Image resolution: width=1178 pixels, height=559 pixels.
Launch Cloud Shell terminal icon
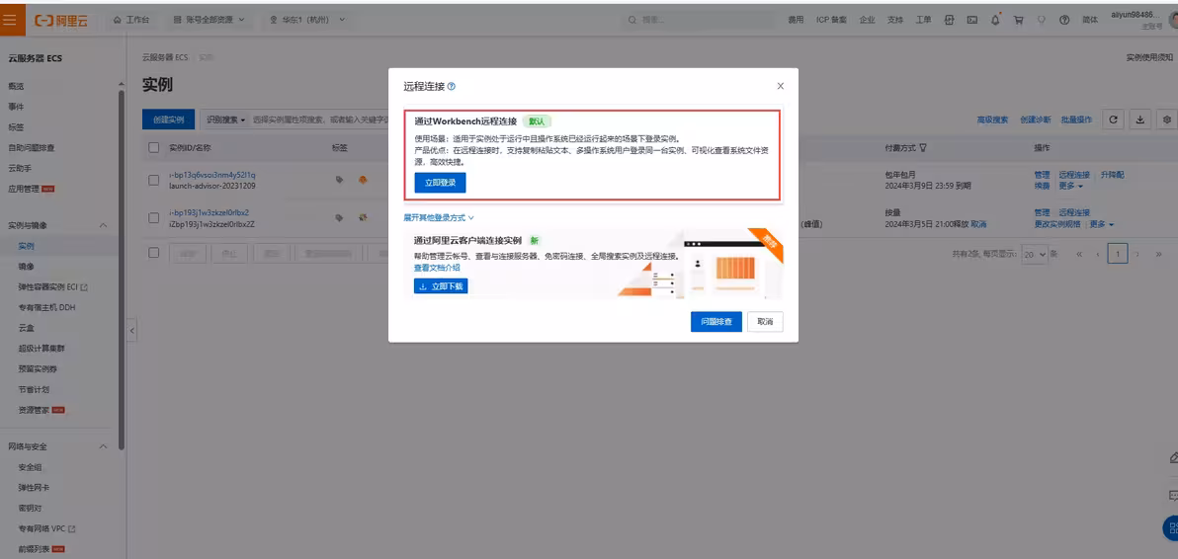coord(972,21)
